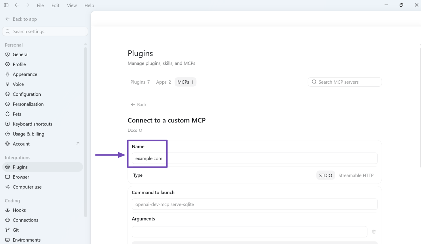Click the Usage & billing icon
Viewport: 421px width, 244px height.
pos(8,134)
